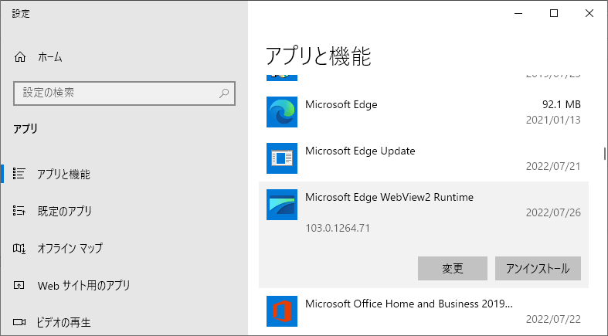Click the search magnifier icon
Image resolution: width=608 pixels, height=336 pixels.
pos(224,93)
